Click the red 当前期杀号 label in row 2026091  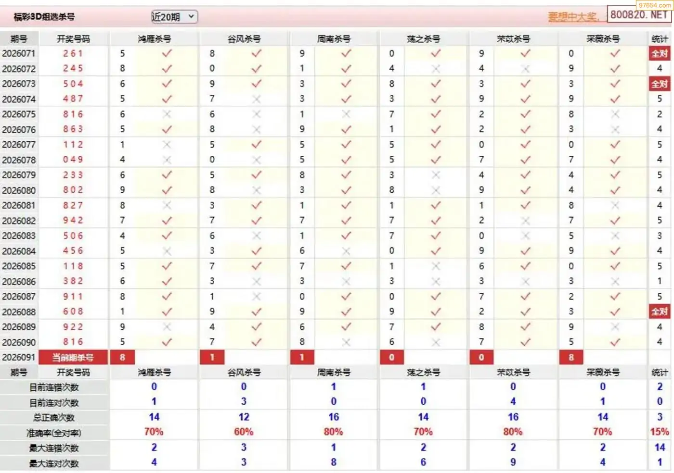pyautogui.click(x=73, y=357)
